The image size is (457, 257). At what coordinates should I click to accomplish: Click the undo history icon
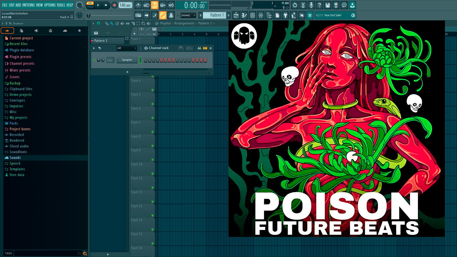coord(295,5)
